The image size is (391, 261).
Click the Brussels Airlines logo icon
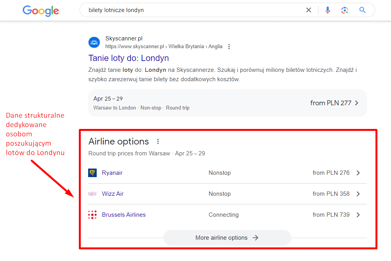92,215
